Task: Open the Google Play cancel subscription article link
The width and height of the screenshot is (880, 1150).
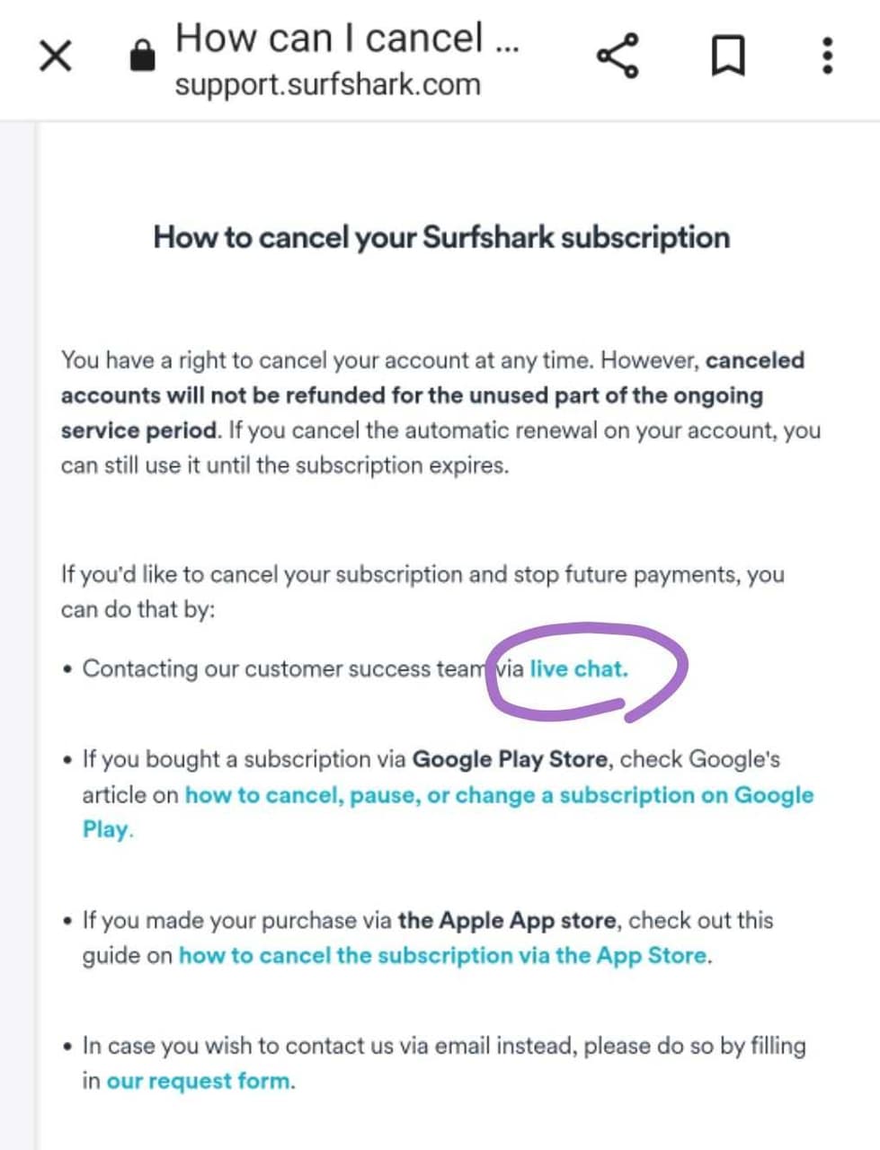Action: [499, 795]
